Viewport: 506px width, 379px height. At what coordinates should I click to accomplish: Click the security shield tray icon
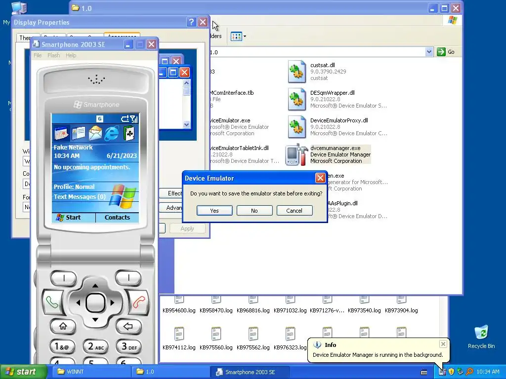coord(451,372)
